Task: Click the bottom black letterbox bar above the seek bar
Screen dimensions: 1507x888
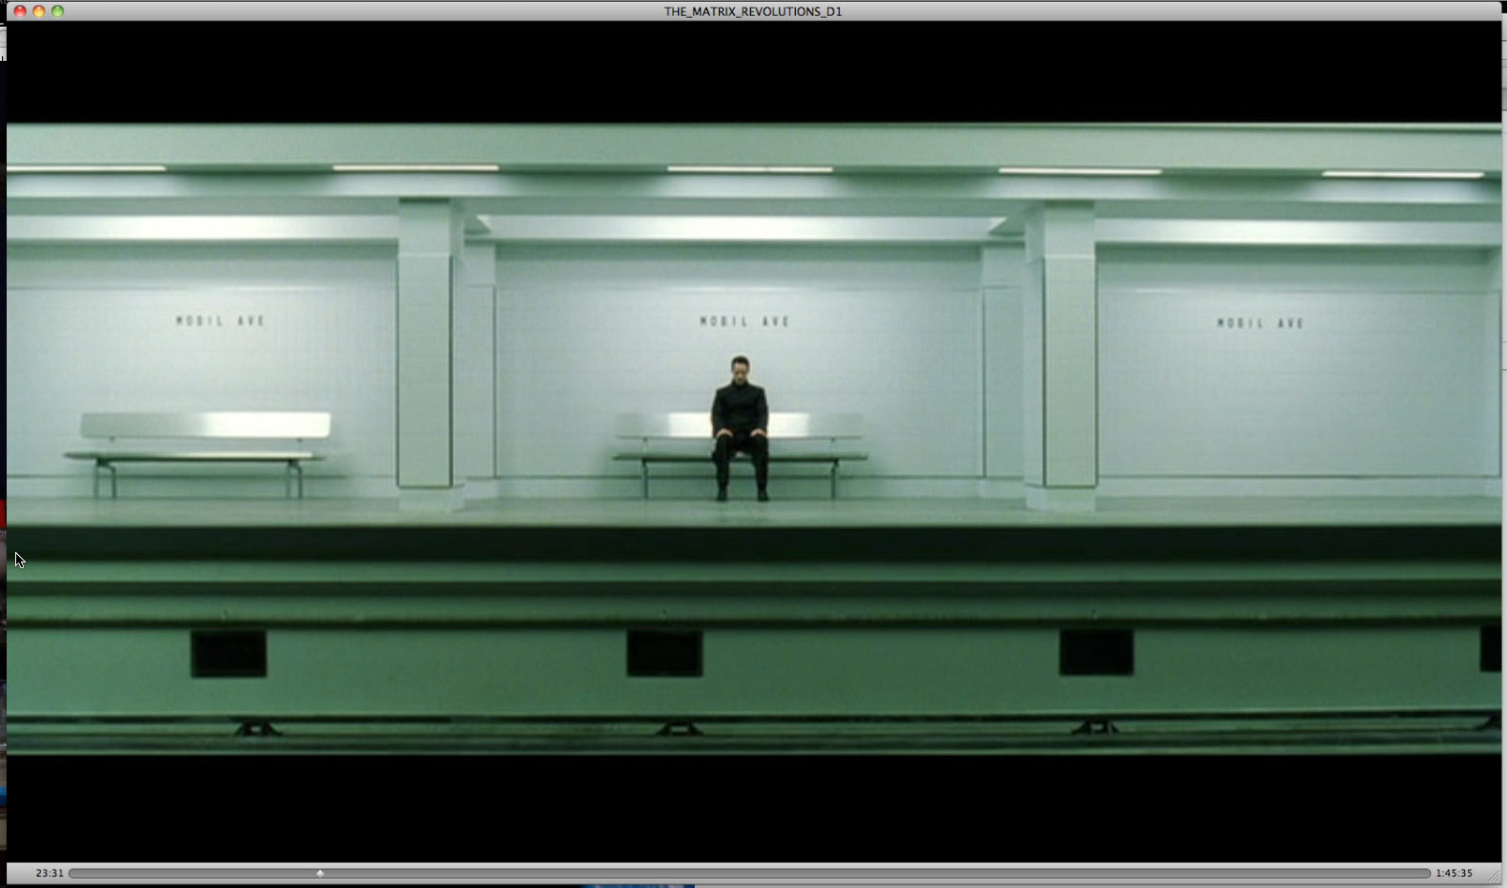Action: click(752, 809)
